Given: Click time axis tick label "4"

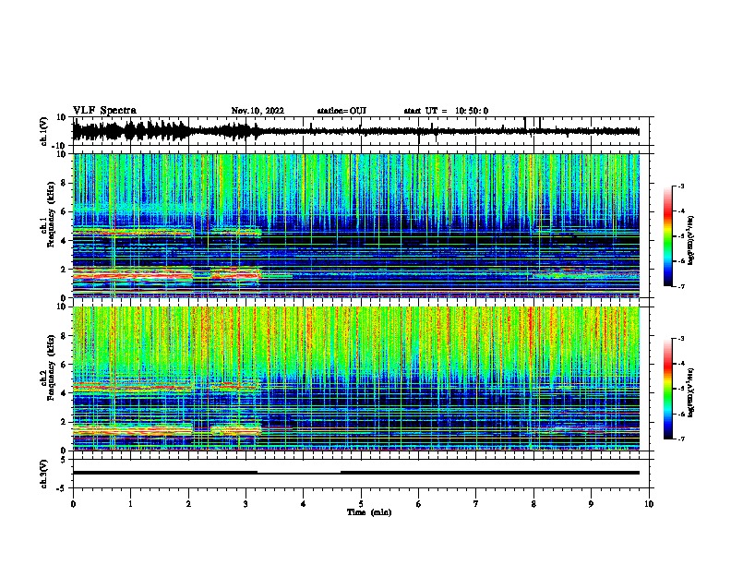Looking at the screenshot, I should 304,504.
